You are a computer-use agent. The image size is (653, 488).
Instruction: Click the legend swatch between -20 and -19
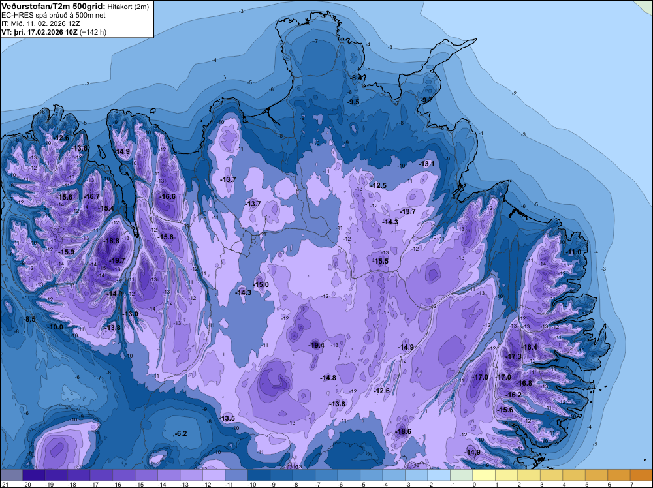click(x=33, y=475)
